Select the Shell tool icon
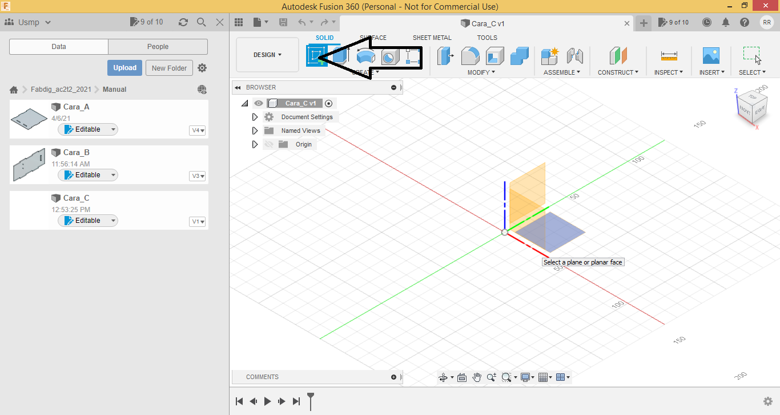This screenshot has height=415, width=780. (x=495, y=56)
